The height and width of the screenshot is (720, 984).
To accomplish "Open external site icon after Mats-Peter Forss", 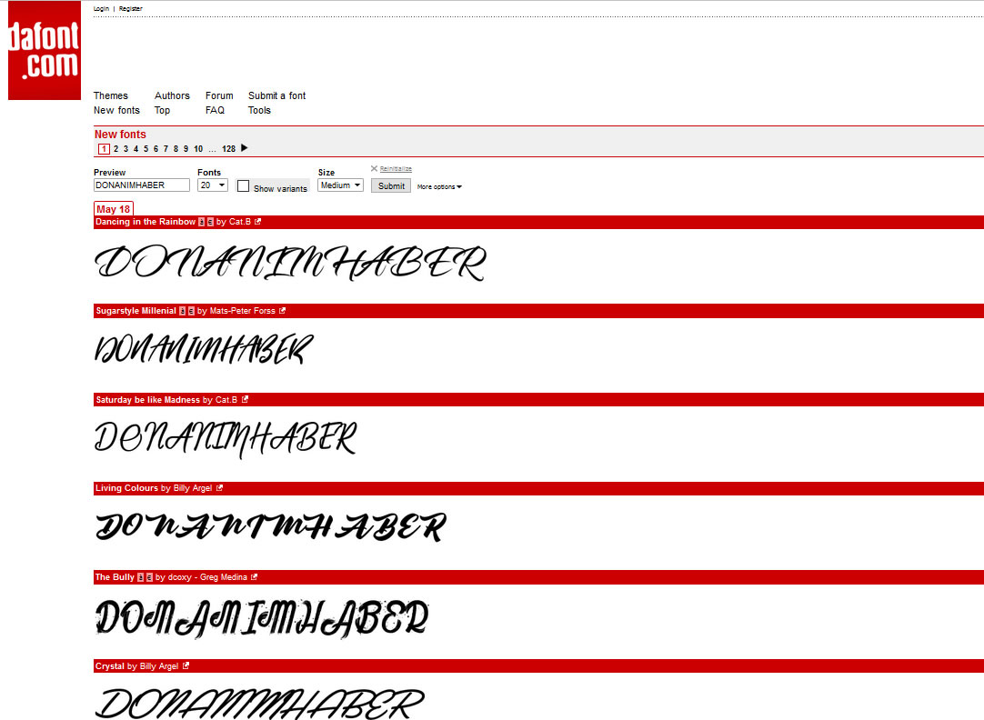I will 282,310.
